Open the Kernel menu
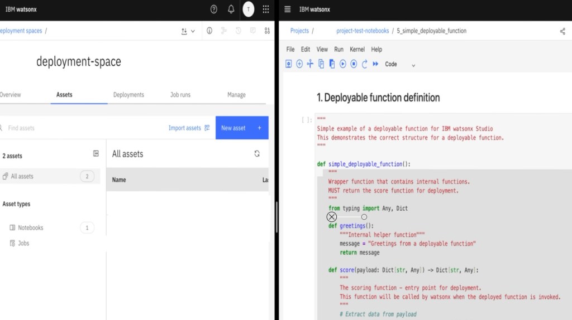Screen dimensions: 572x320 (x=357, y=49)
